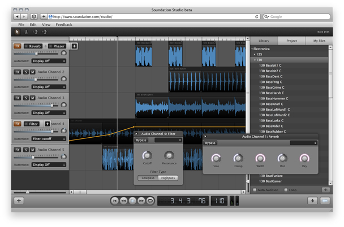Click Bypass in the Reverb panel
The height and width of the screenshot is (227, 344).
point(210,143)
